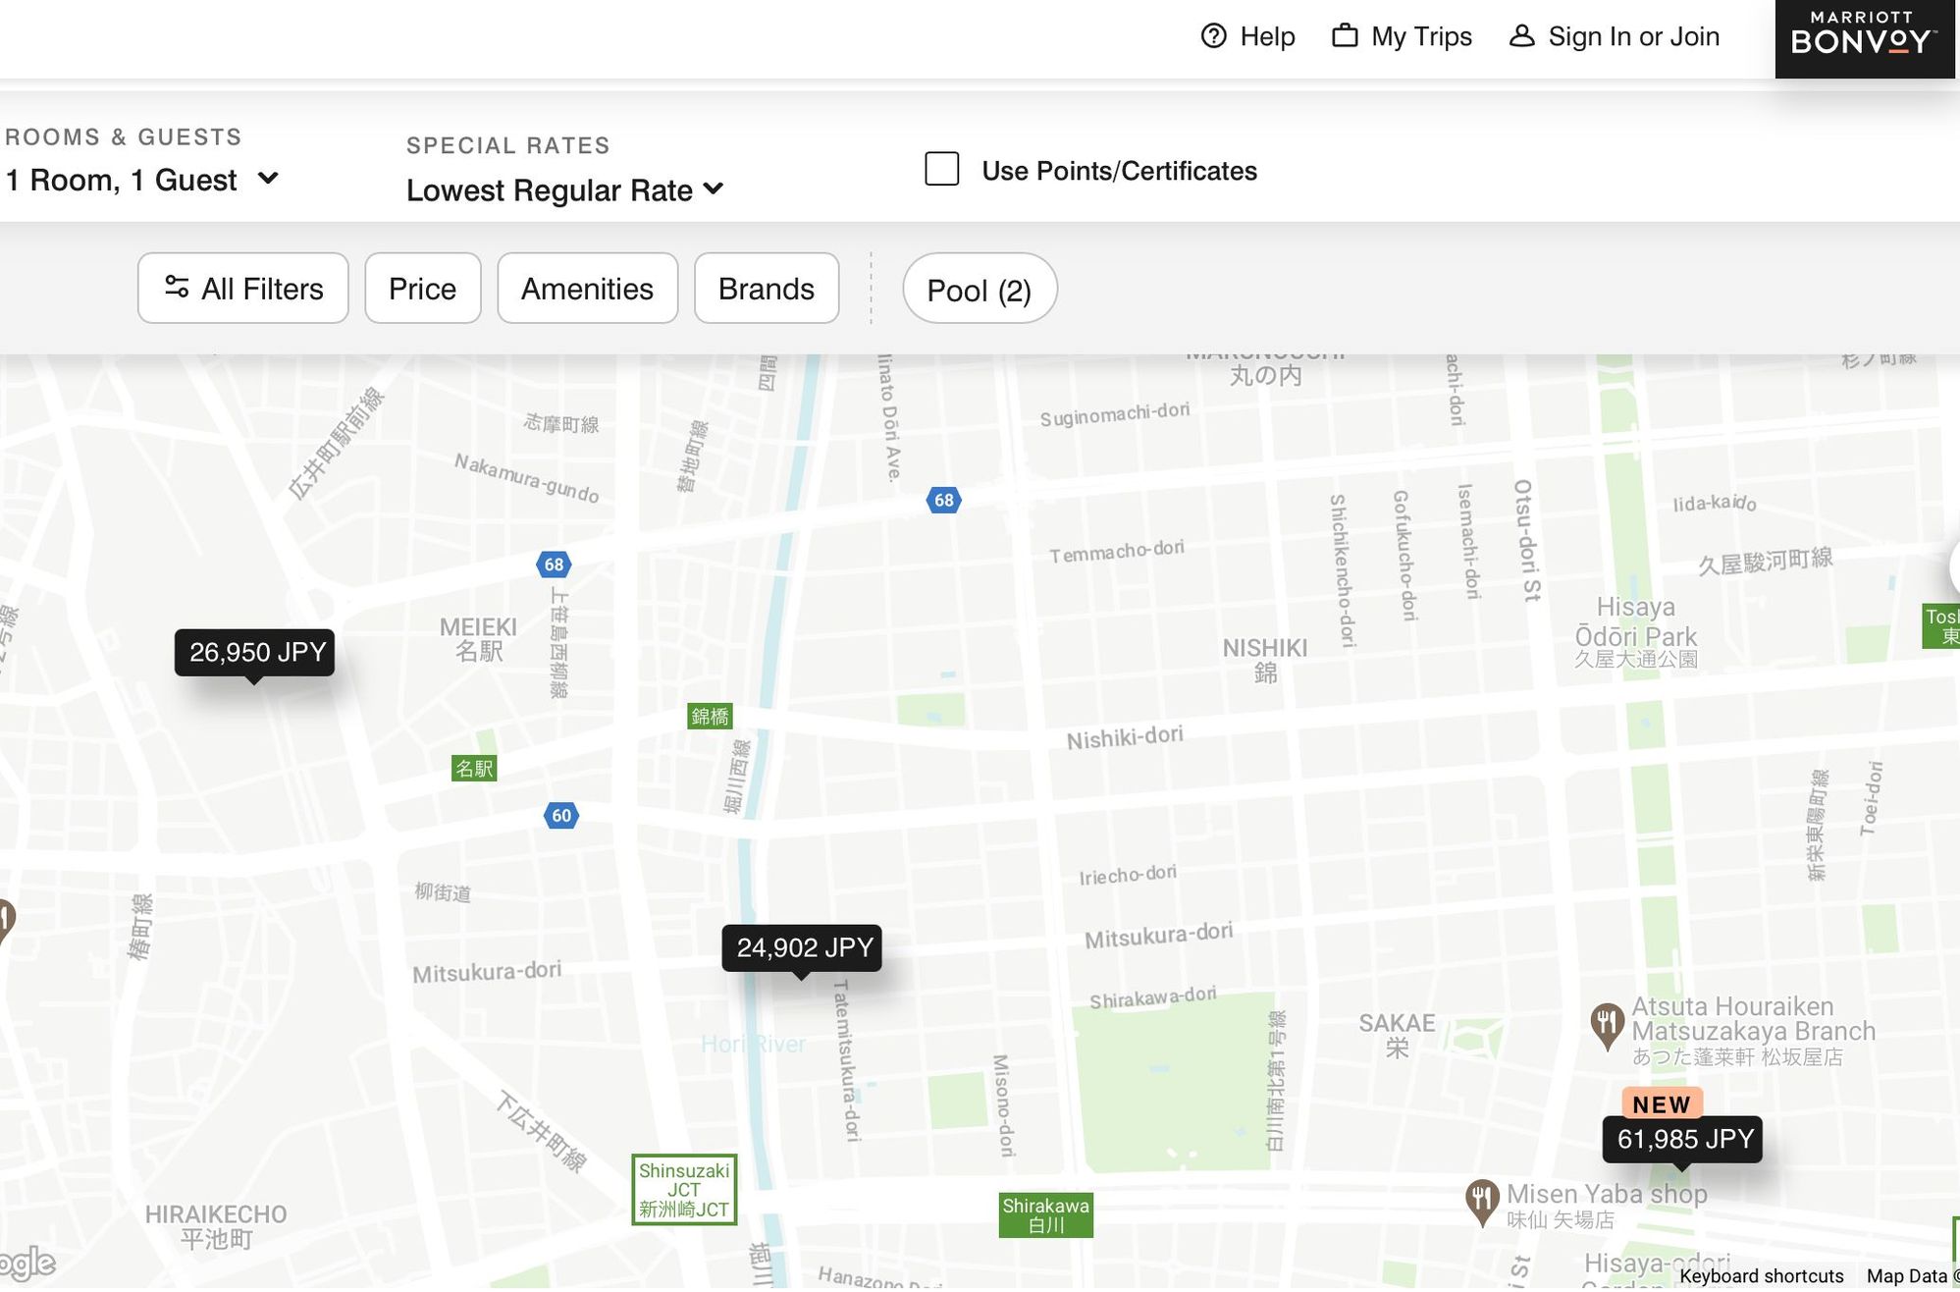Open the Lowest Regular Rate dropdown

tap(565, 190)
